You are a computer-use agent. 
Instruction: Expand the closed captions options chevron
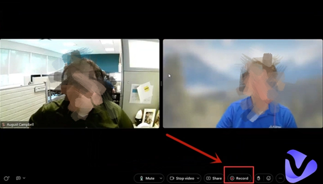pyautogui.click(x=24, y=178)
